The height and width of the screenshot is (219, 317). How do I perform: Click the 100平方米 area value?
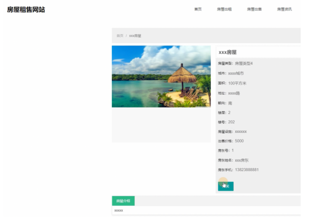[x=237, y=83]
